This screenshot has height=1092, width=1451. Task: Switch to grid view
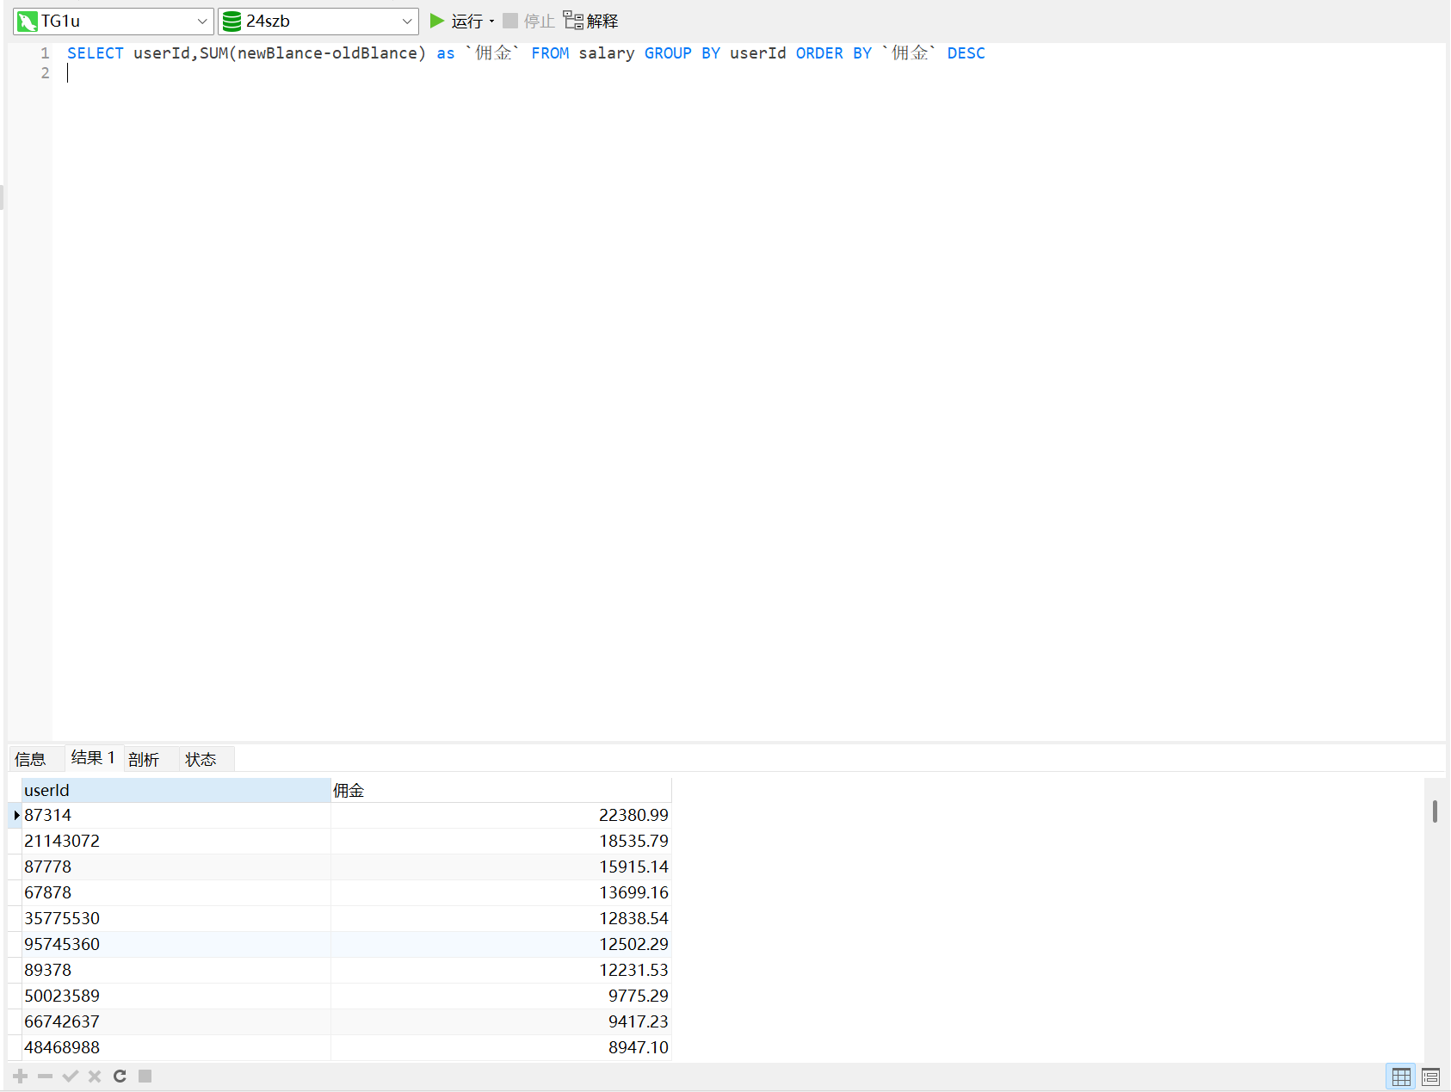pos(1401,1077)
